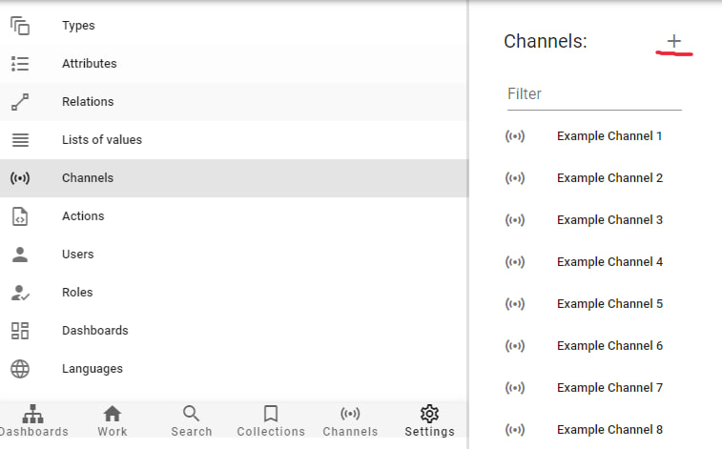This screenshot has width=722, height=449.
Task: Click the Users person icon
Action: tap(20, 255)
